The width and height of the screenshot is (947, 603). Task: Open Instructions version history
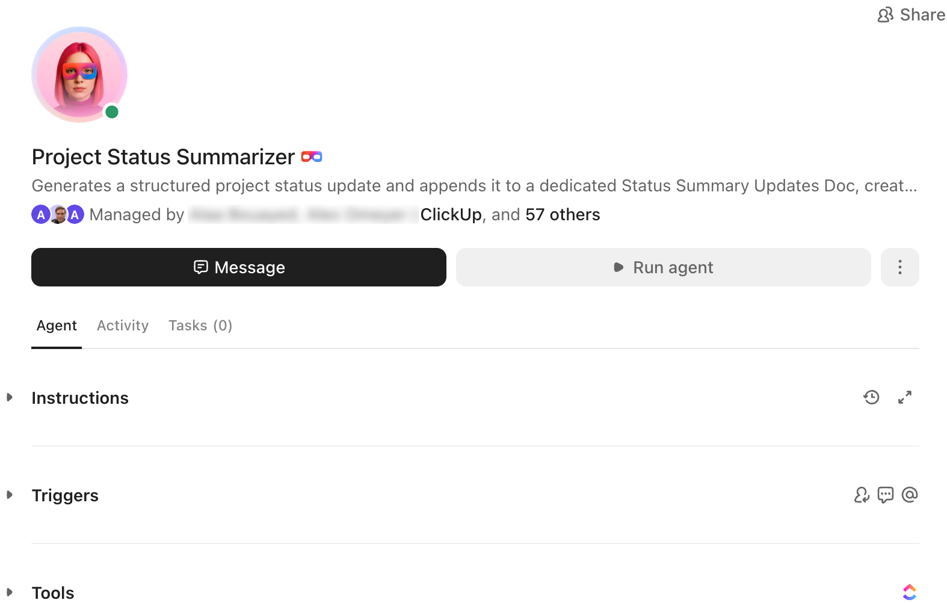[x=871, y=397]
